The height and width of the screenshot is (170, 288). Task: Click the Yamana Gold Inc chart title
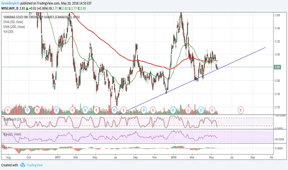[42, 17]
